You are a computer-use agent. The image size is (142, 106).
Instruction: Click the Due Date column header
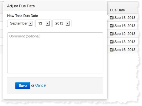[117, 10]
